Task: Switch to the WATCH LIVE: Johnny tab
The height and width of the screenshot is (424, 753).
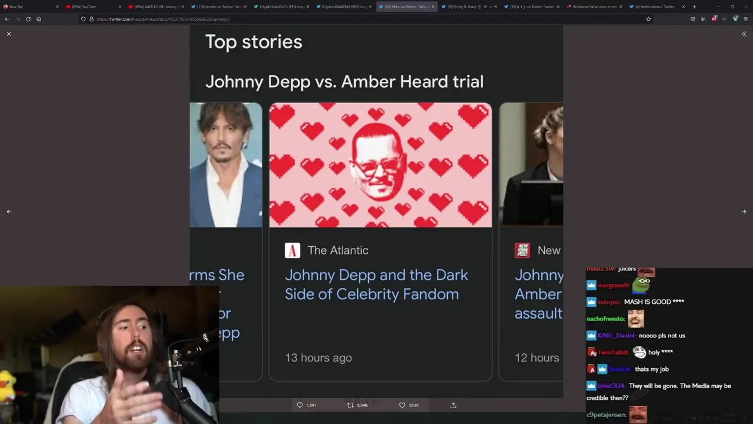Action: (156, 6)
